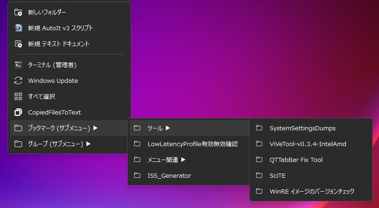
Task: Choose すべて選択 from the menu
Action: [69, 96]
